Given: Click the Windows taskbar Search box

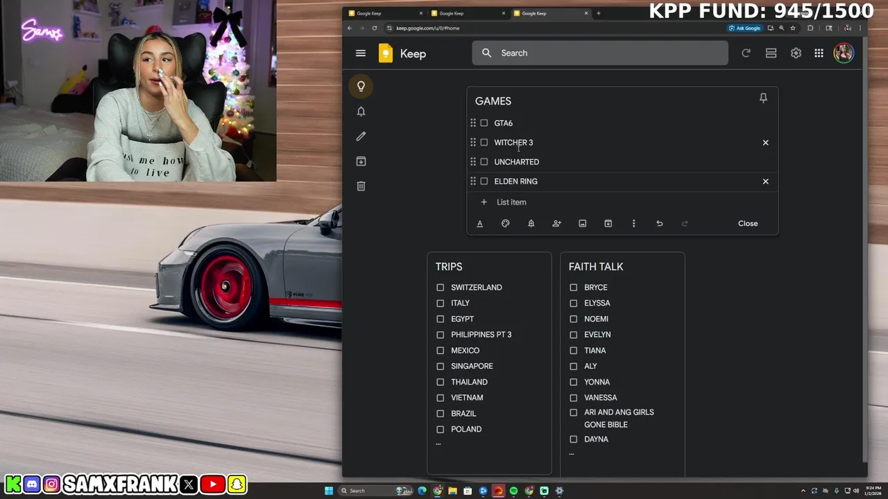Looking at the screenshot, I should coord(377,491).
